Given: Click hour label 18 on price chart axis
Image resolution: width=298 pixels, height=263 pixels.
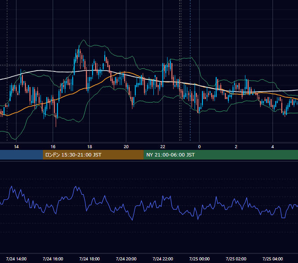Looking at the screenshot, I should click(89, 147).
